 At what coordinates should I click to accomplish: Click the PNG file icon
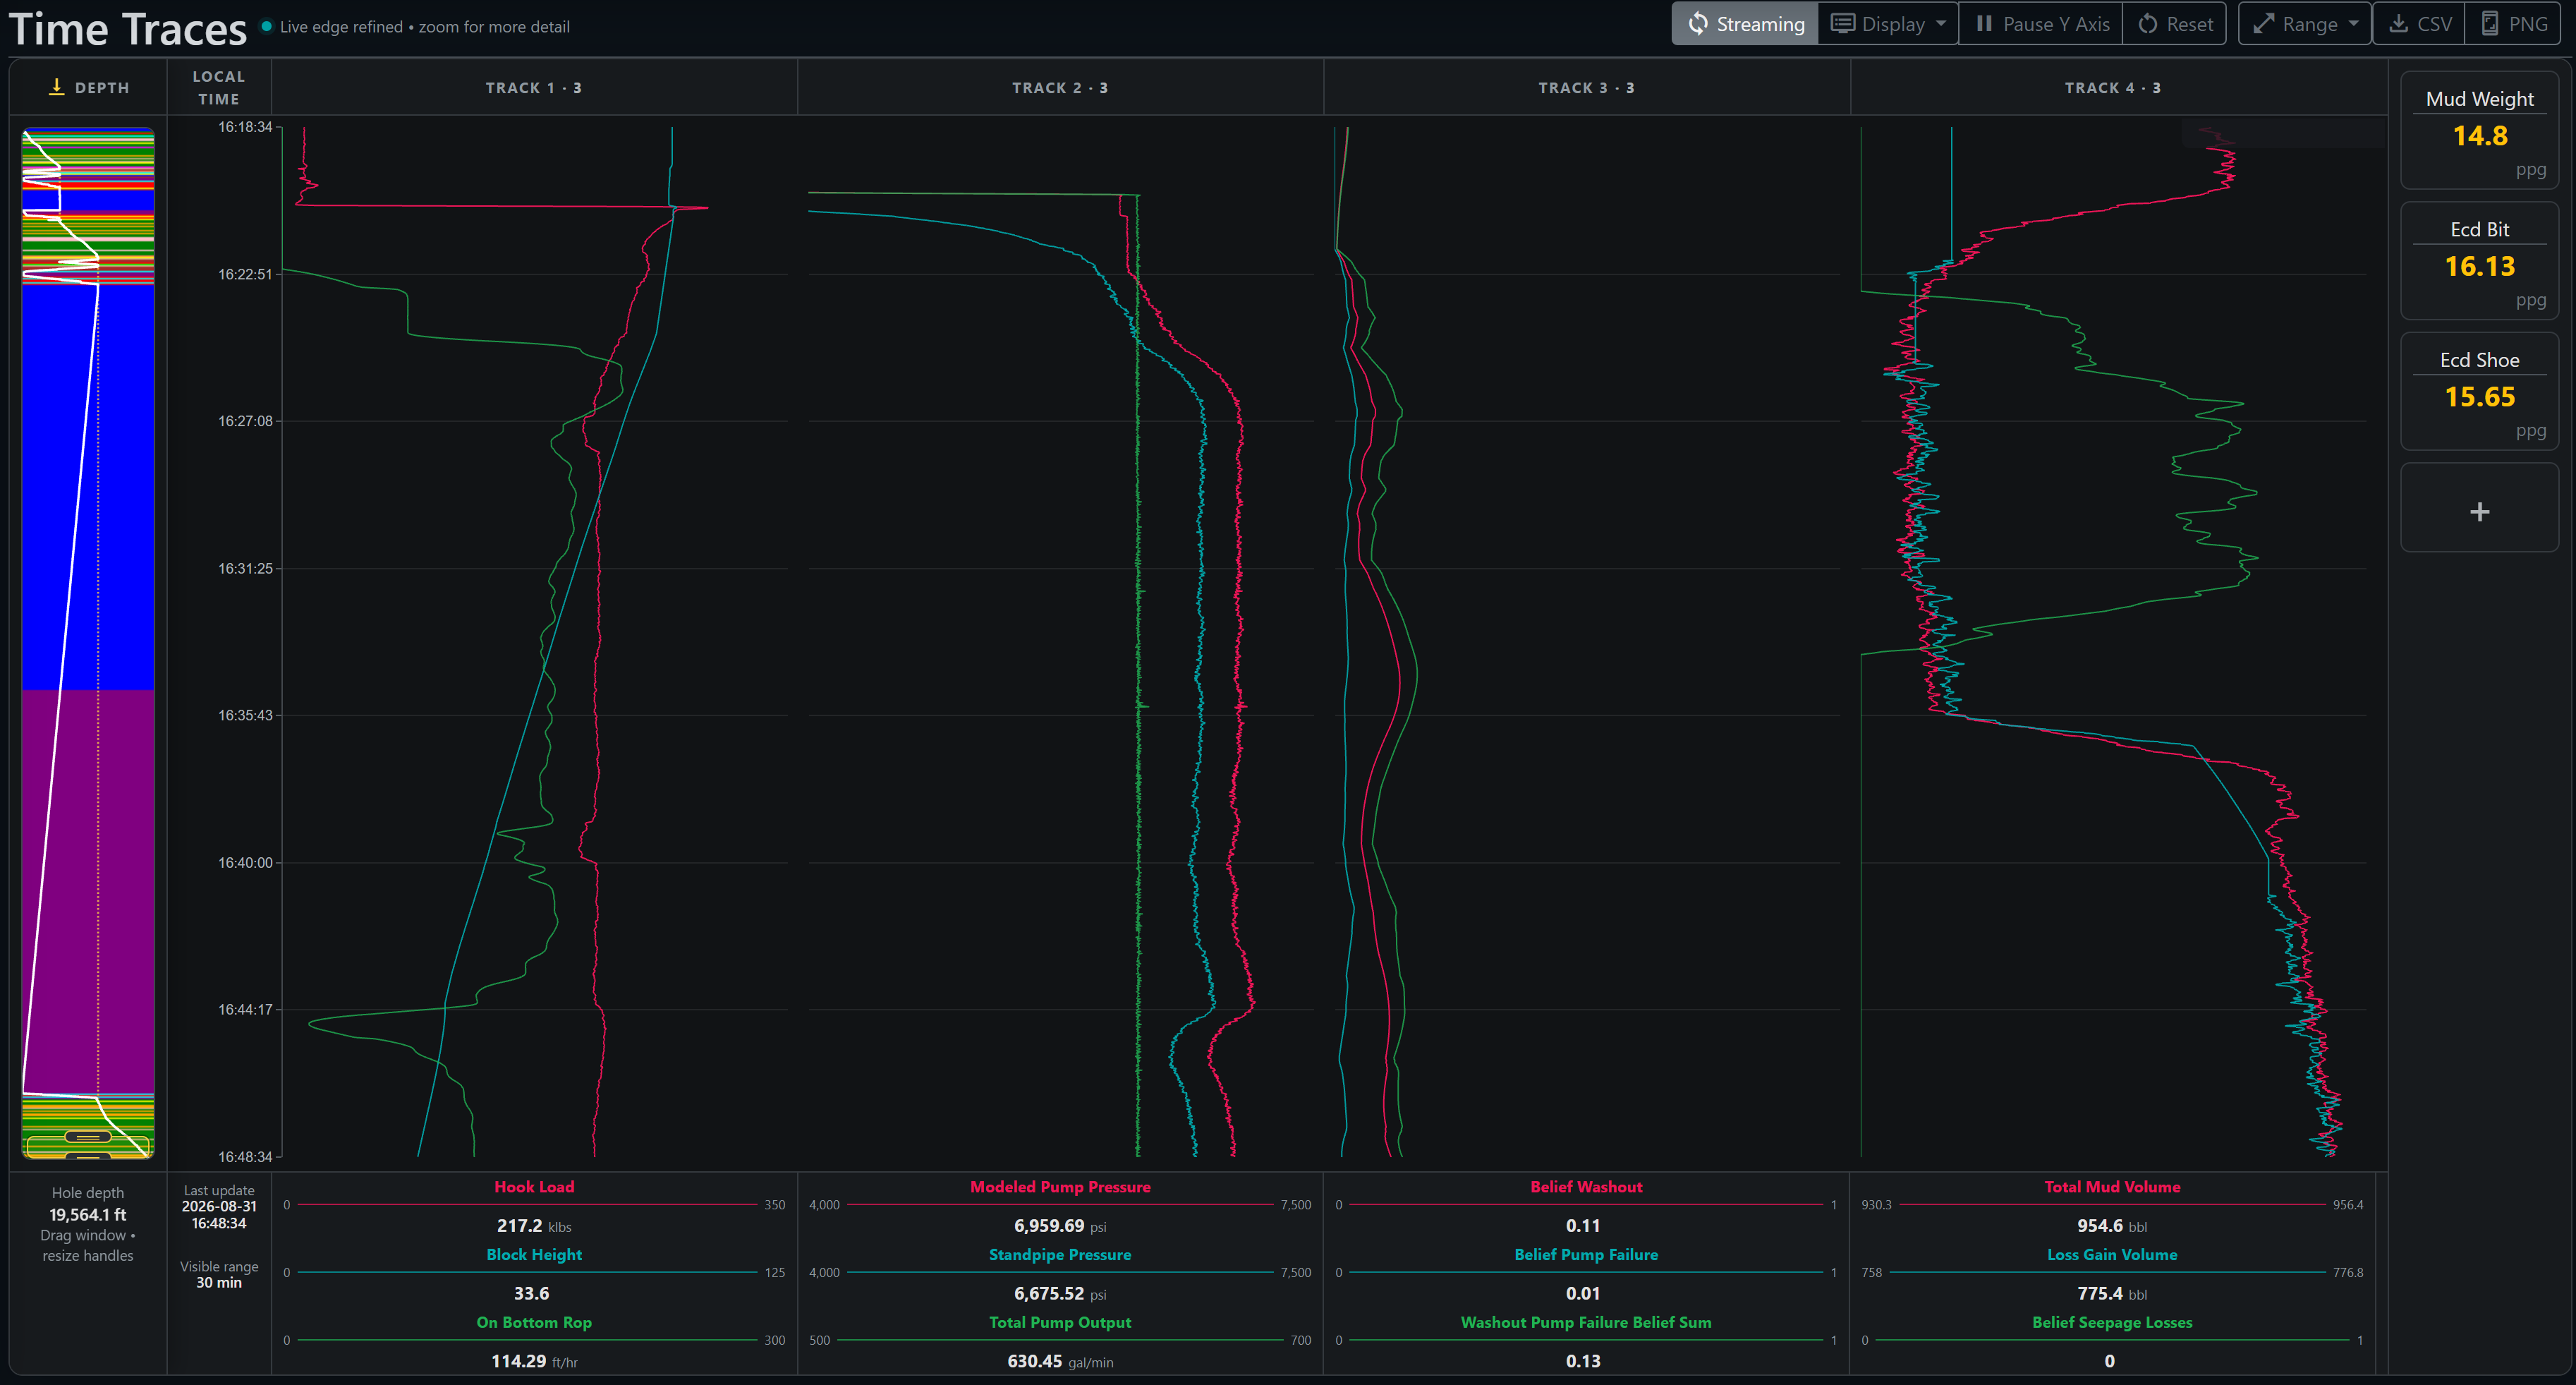tap(2490, 24)
